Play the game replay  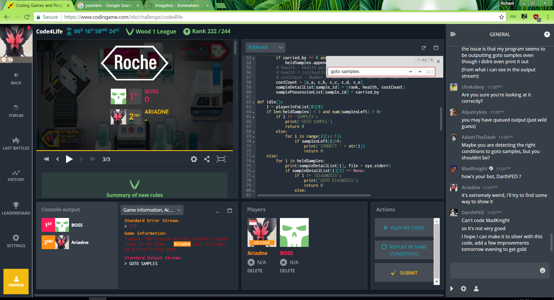click(69, 159)
